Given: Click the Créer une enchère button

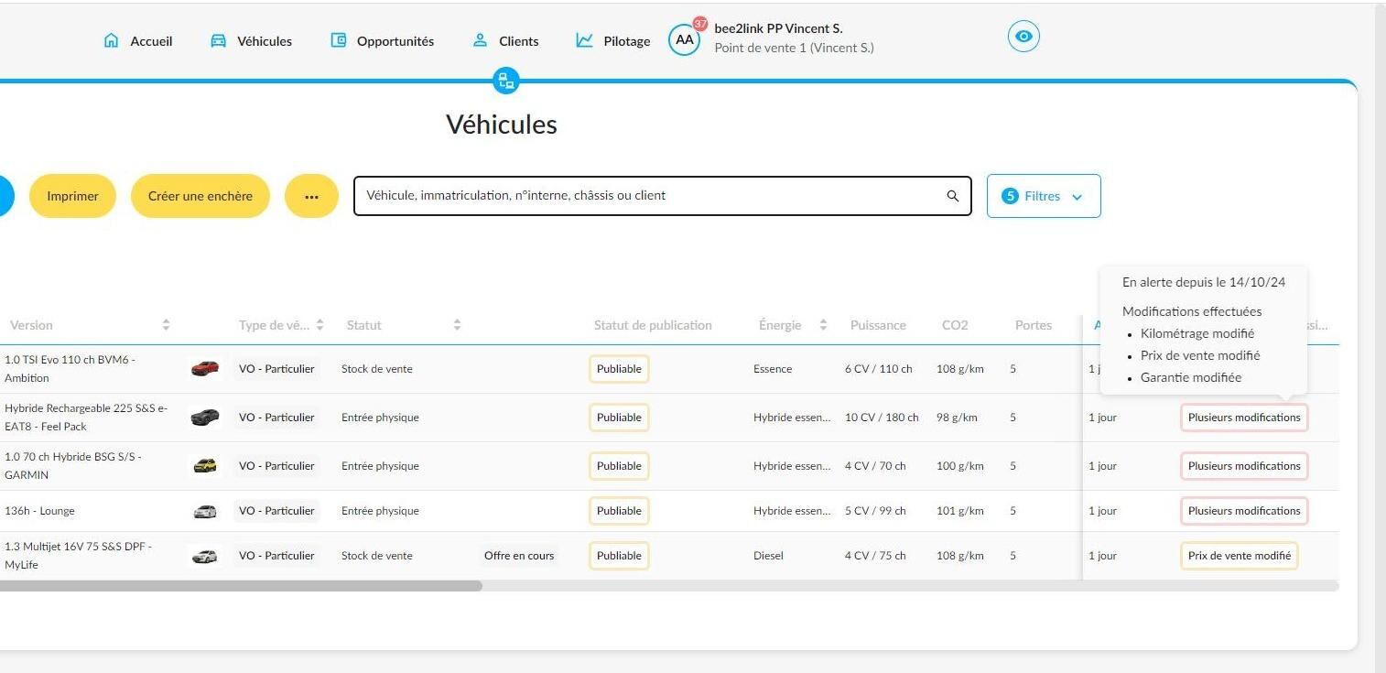Looking at the screenshot, I should pos(200,196).
